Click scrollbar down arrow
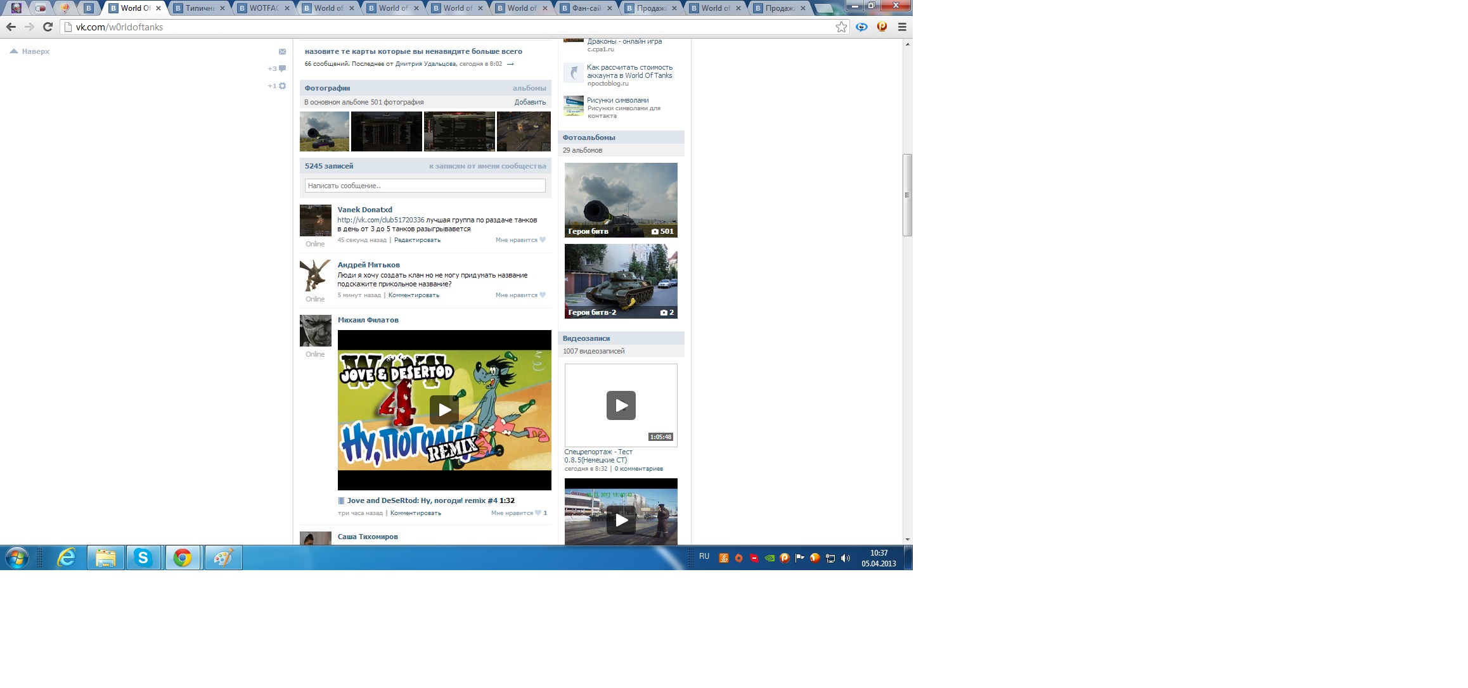Screen dimensions: 1468x688 [908, 540]
